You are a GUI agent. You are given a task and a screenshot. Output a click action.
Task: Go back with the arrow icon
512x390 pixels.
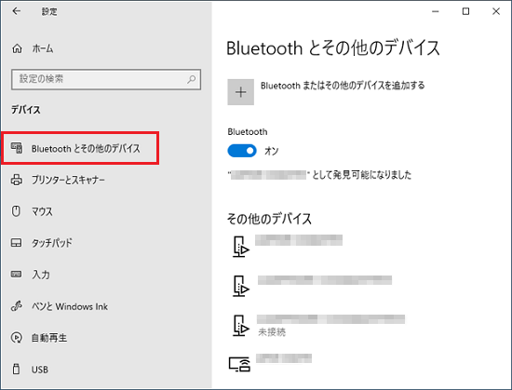click(x=17, y=11)
